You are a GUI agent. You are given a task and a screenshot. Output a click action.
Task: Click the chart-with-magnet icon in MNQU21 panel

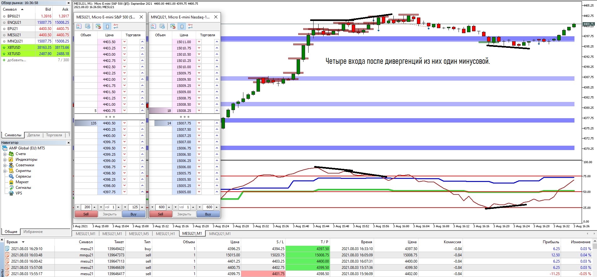tap(173, 26)
